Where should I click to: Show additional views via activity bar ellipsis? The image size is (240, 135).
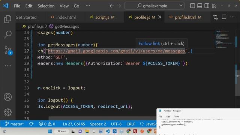7,66
